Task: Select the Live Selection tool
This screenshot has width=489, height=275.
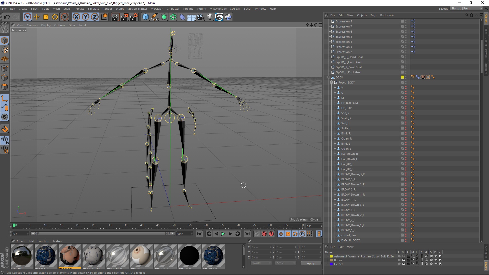Action: click(27, 17)
